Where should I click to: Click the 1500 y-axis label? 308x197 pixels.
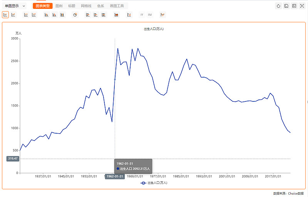tap(15, 106)
